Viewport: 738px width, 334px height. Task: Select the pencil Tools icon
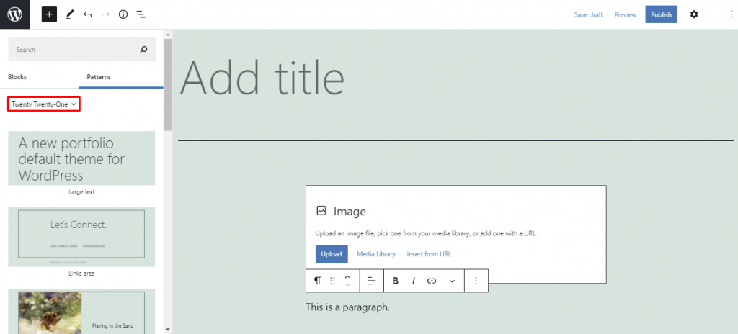[70, 14]
